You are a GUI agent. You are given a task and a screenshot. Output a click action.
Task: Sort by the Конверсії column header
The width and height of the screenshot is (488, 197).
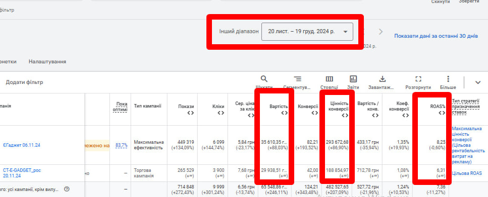308,106
